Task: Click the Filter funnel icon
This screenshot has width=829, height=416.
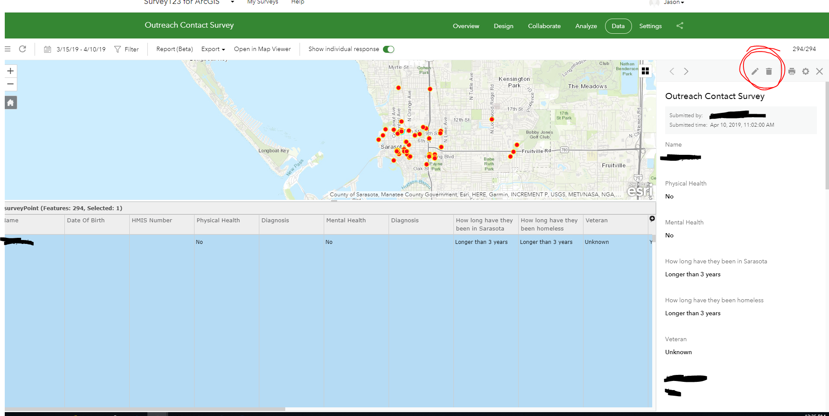Action: point(117,49)
